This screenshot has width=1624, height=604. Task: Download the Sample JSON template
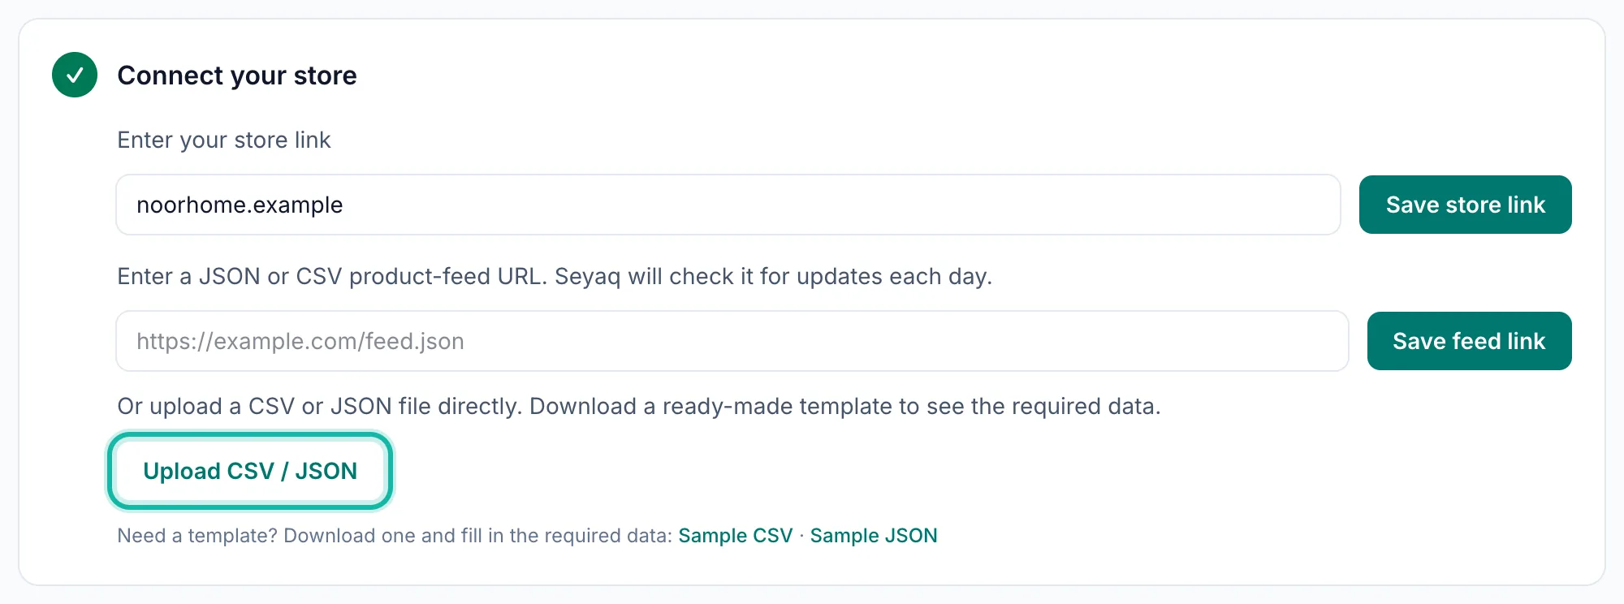coord(874,536)
